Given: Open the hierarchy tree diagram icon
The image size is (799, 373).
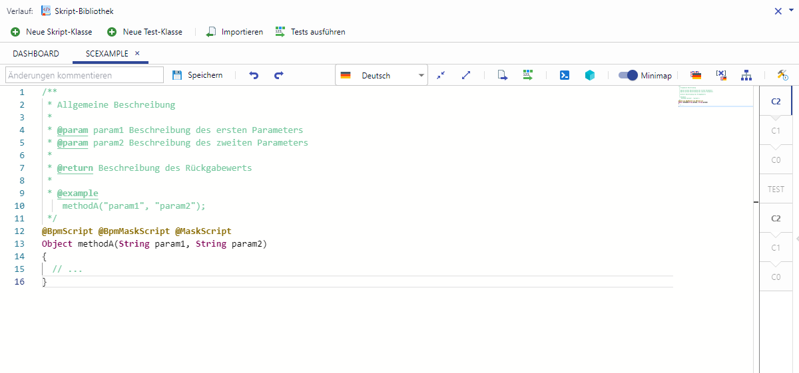Looking at the screenshot, I should [x=746, y=76].
